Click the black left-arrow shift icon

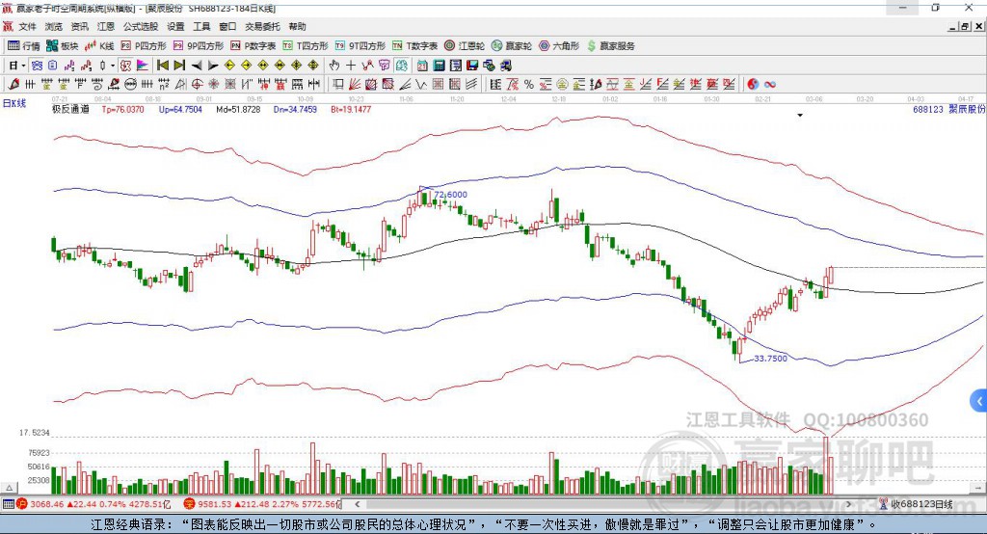pos(197,66)
